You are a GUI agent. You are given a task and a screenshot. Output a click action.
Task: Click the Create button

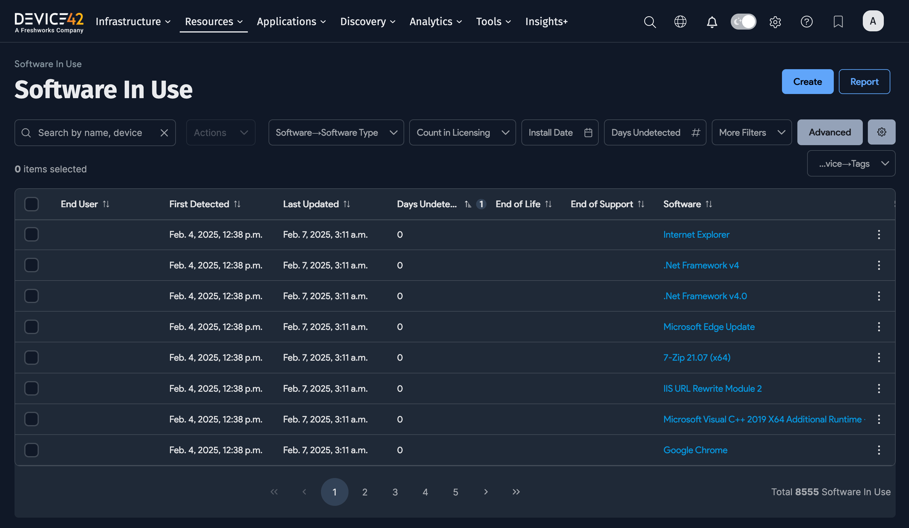point(808,82)
